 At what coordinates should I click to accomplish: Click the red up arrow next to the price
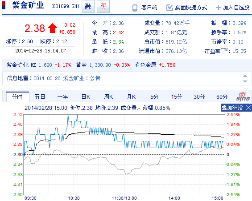[52, 28]
